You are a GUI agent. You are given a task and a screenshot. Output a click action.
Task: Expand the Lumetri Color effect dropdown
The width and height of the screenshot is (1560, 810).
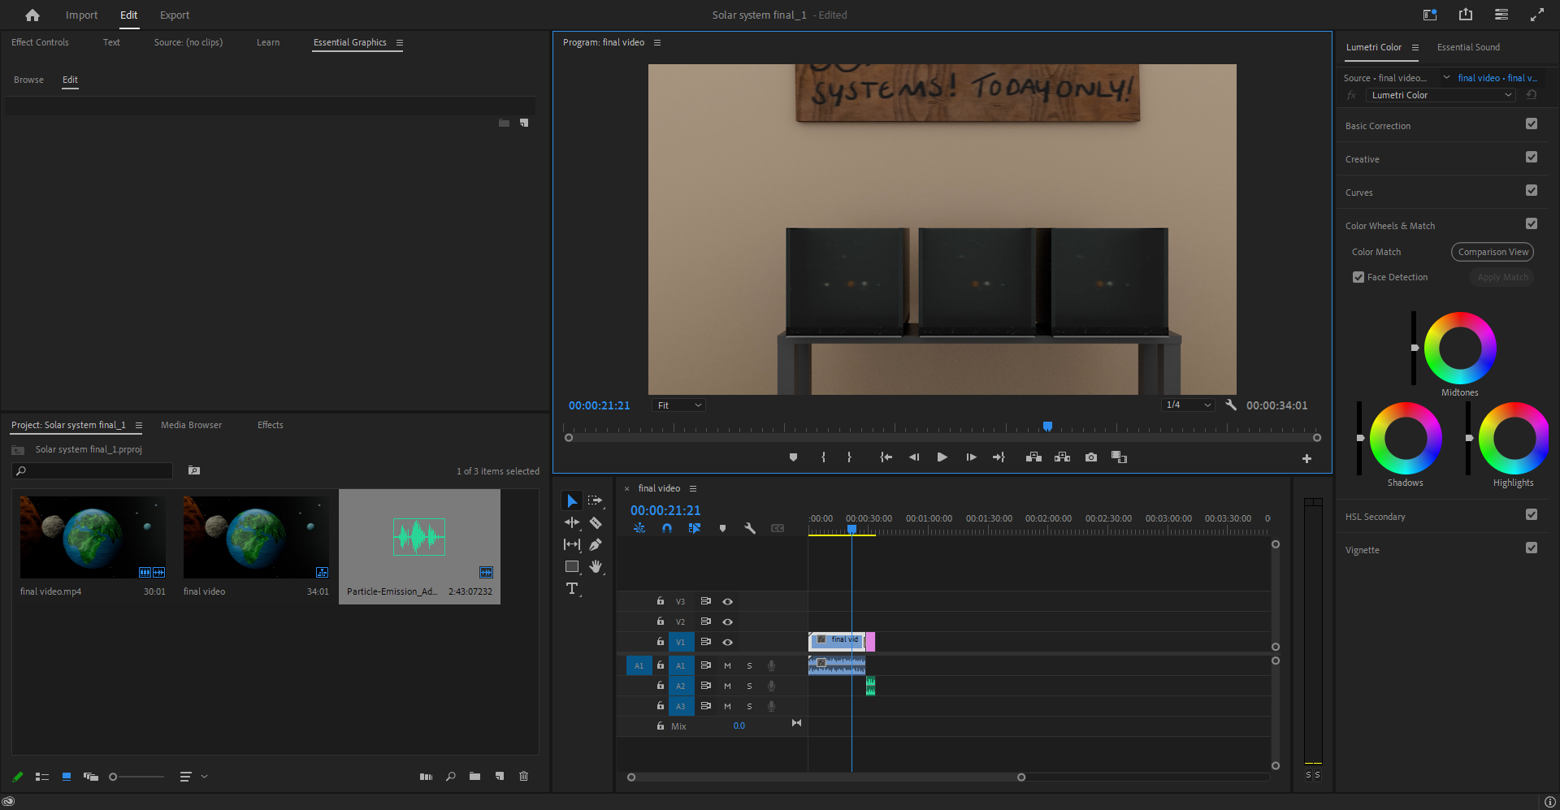click(x=1440, y=95)
